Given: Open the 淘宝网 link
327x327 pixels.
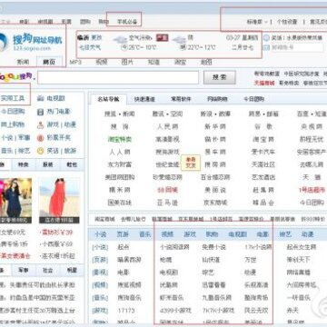Looking at the screenshot, I should click(263, 140).
